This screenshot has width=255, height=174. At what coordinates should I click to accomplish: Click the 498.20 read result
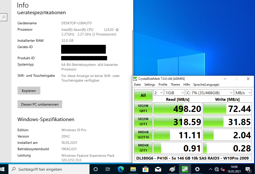(178, 108)
